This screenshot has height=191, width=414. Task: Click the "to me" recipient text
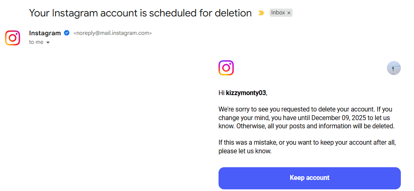36,42
